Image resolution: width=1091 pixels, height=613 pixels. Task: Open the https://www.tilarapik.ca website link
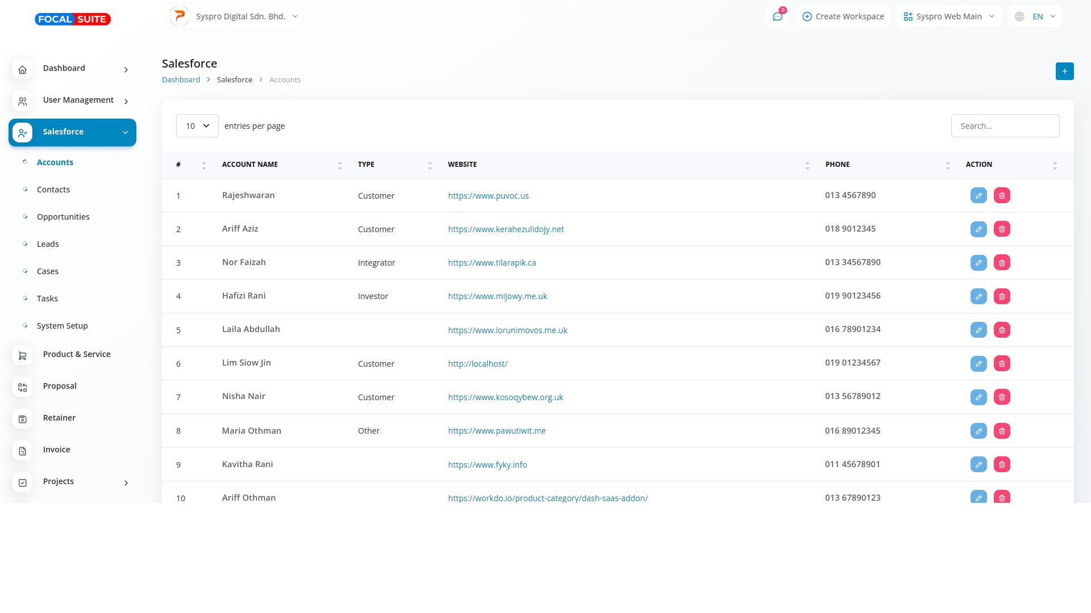492,263
